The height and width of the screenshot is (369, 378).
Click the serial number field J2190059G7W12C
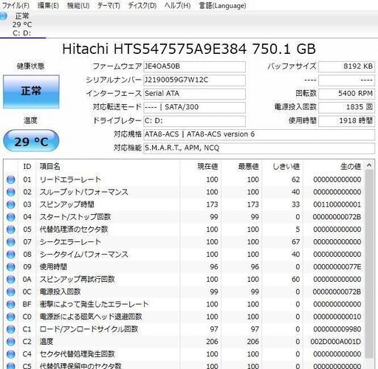coord(194,80)
